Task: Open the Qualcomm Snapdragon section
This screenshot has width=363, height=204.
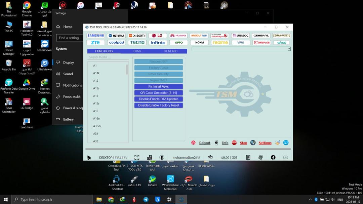Action: [x=220, y=35]
